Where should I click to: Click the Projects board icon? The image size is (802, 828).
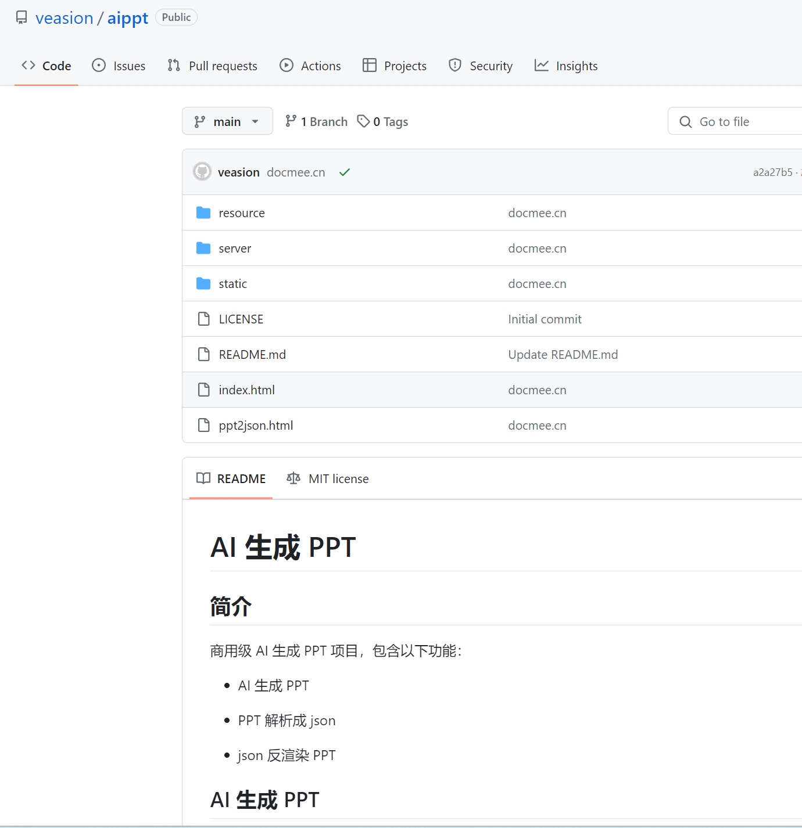(370, 66)
